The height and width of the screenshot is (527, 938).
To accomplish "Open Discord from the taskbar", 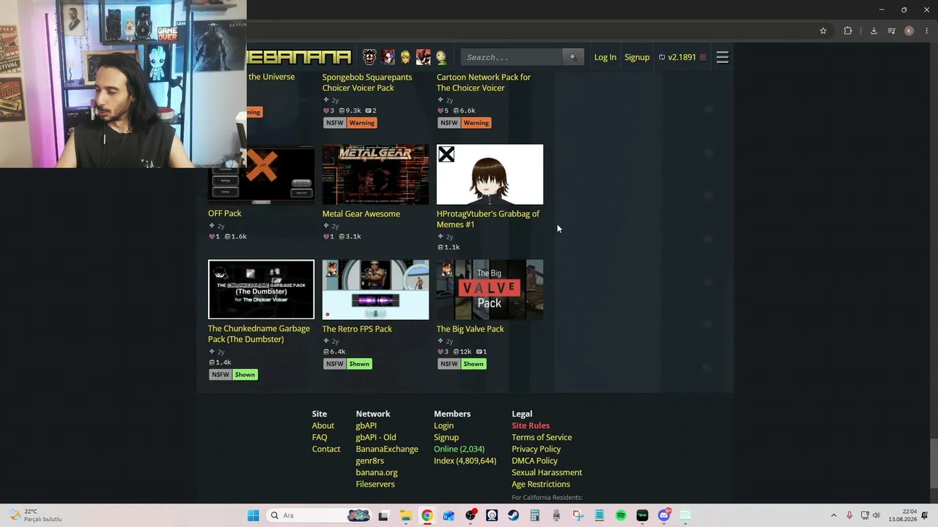I will tap(664, 515).
